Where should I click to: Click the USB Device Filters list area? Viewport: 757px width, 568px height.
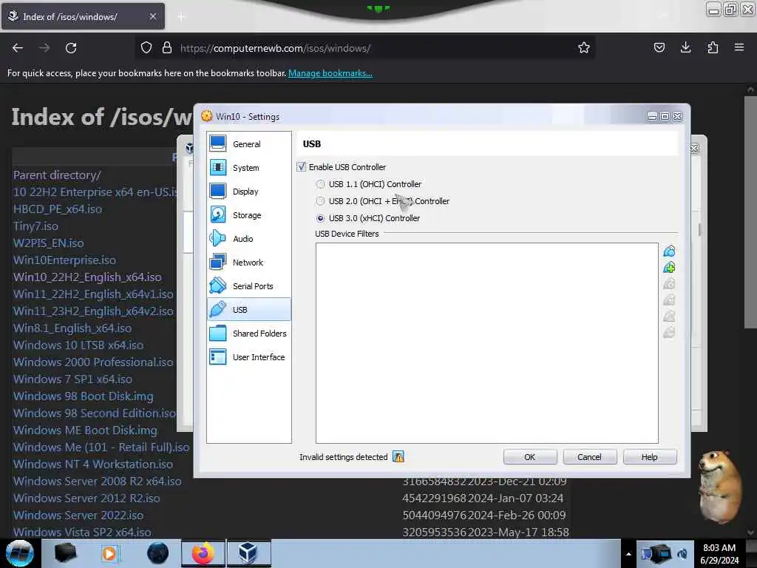pyautogui.click(x=486, y=343)
